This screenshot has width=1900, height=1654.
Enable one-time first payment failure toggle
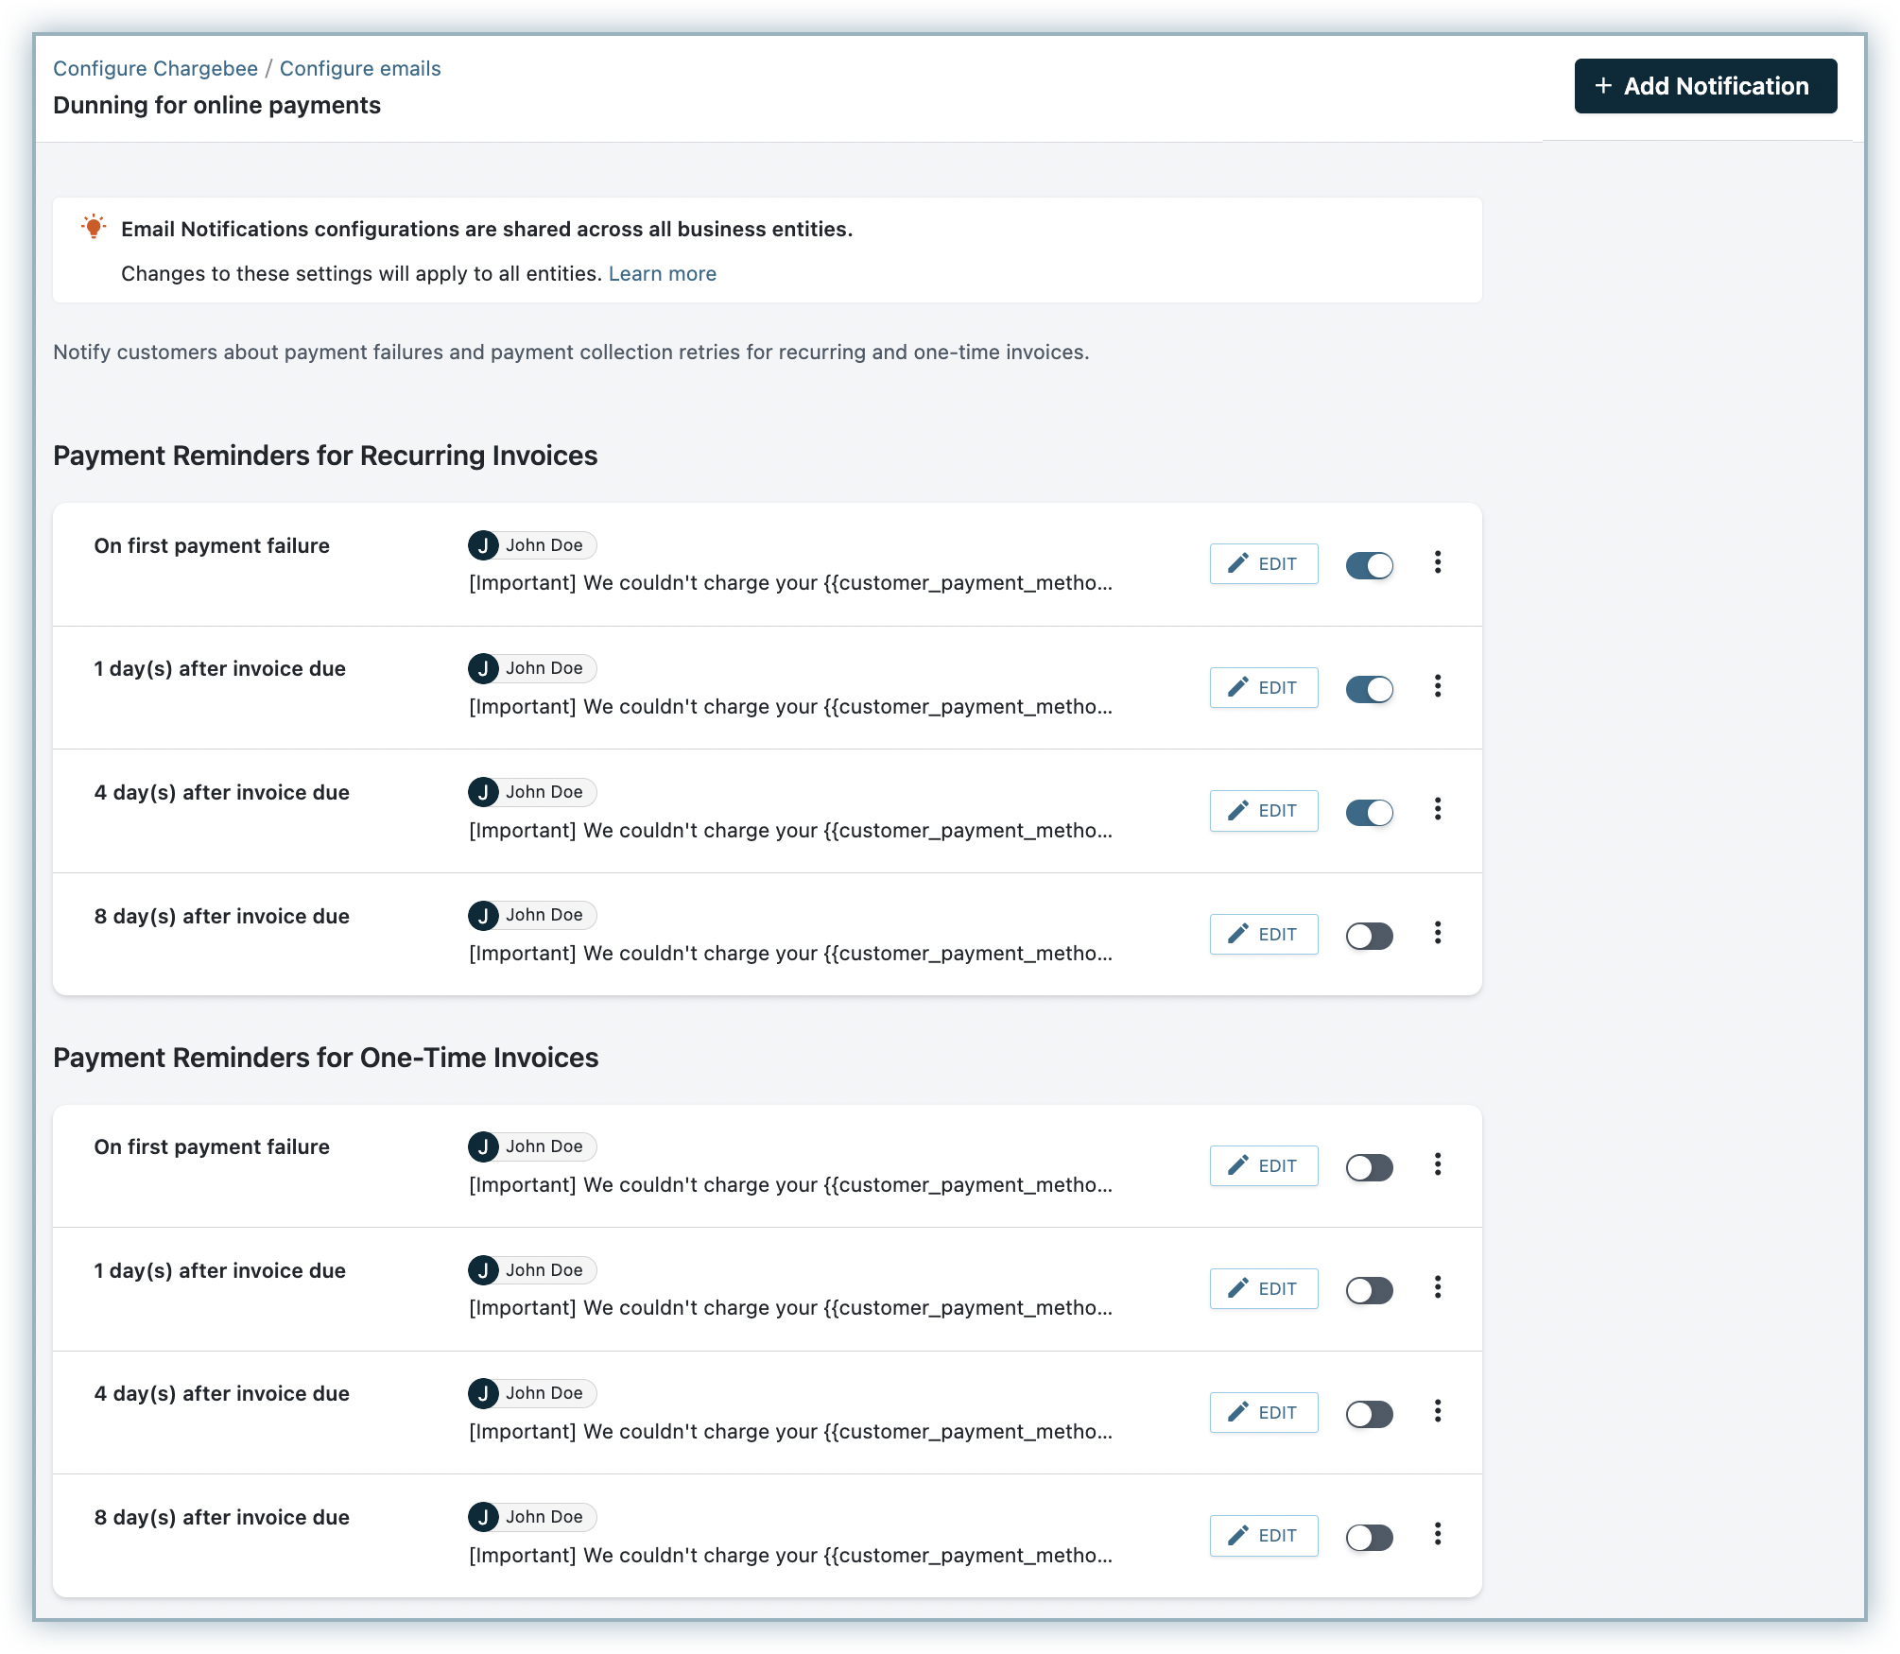(x=1369, y=1167)
